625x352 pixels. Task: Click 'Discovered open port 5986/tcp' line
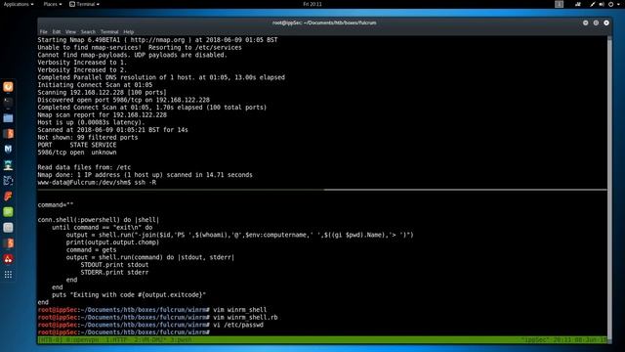pyautogui.click(x=124, y=100)
